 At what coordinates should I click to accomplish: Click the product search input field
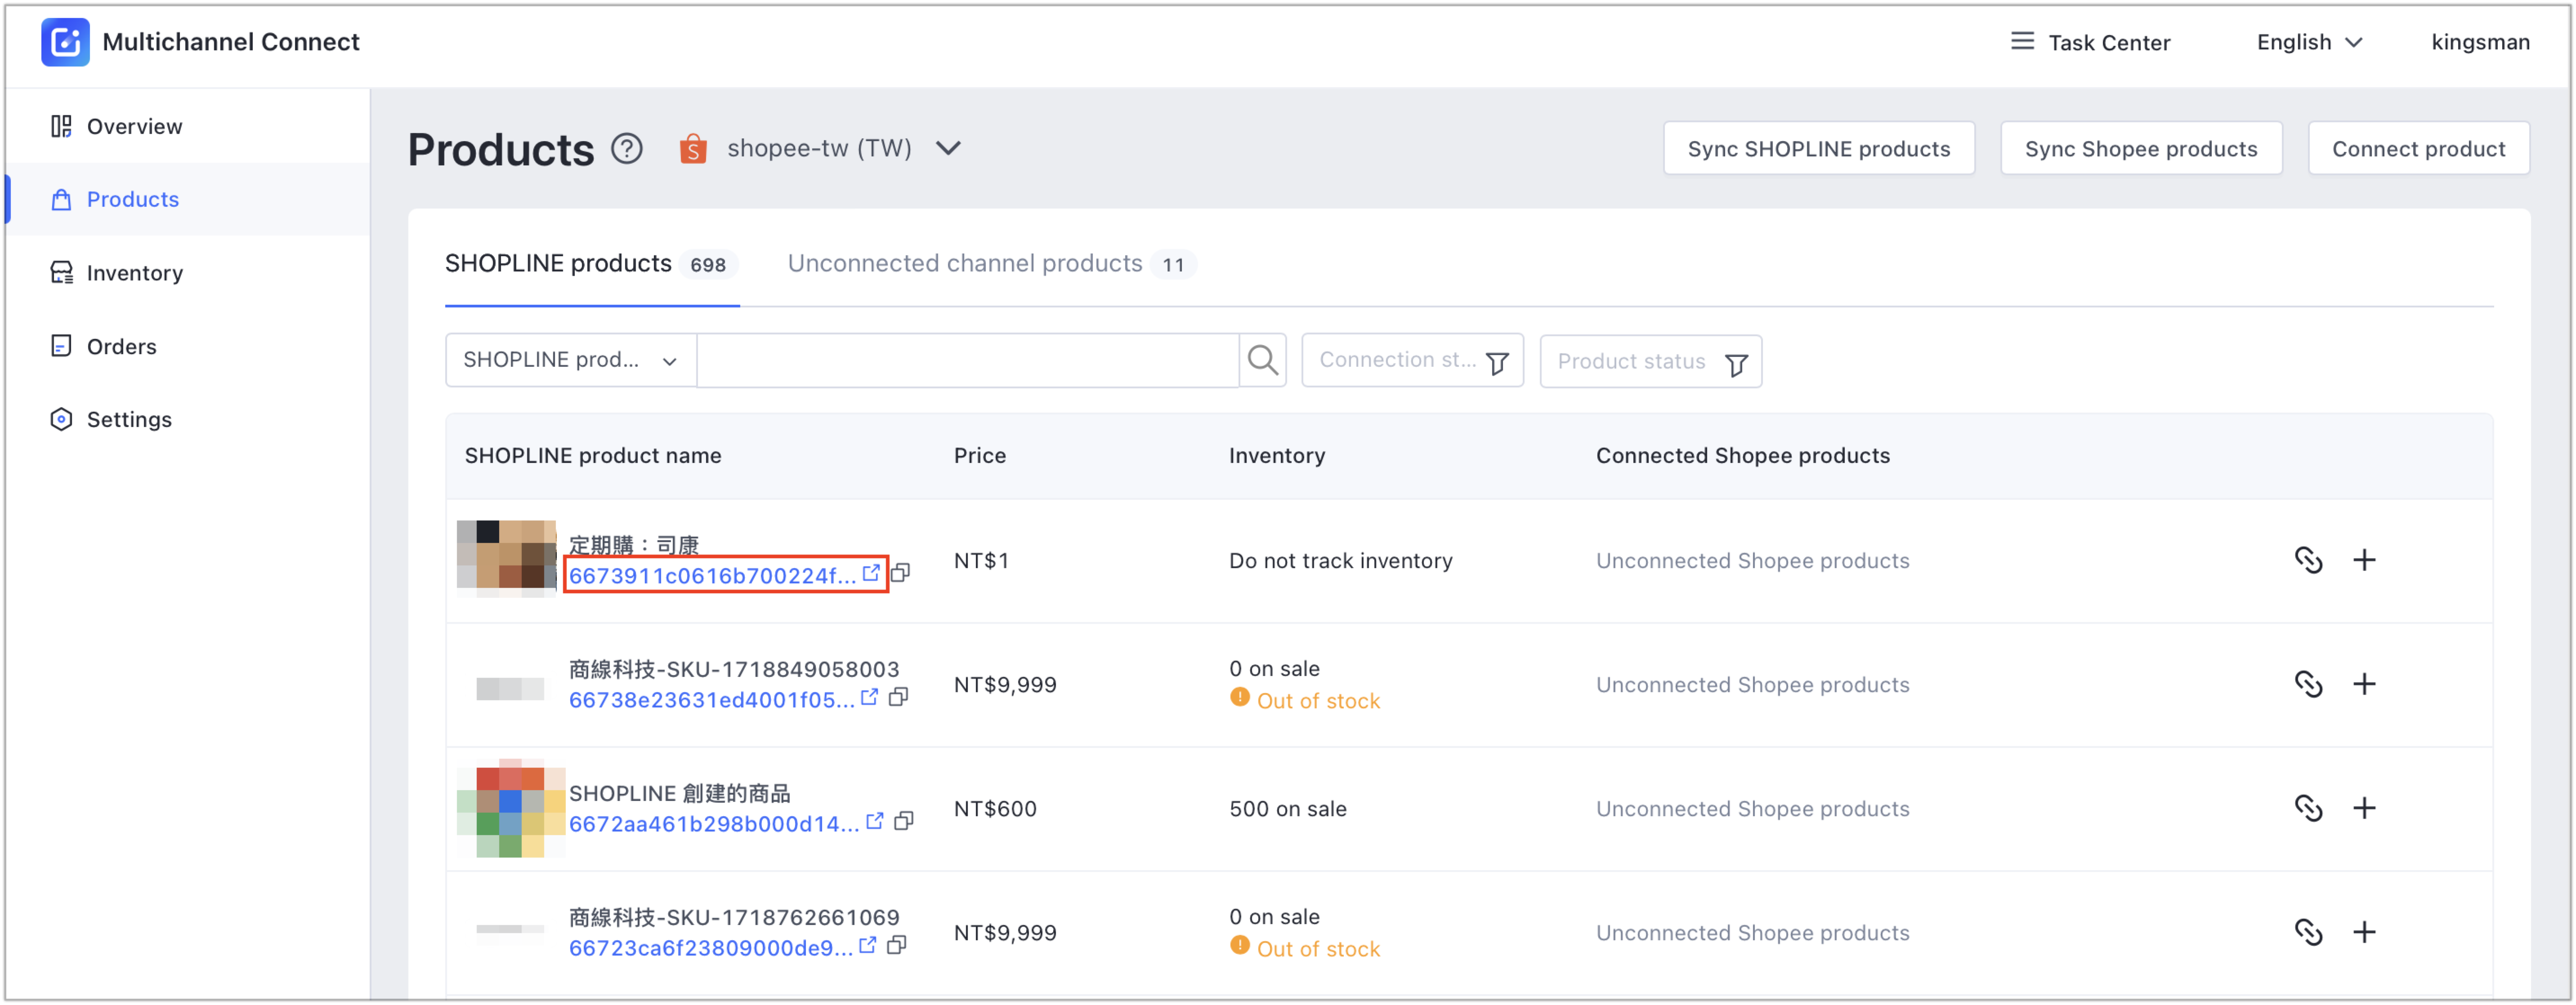967,360
